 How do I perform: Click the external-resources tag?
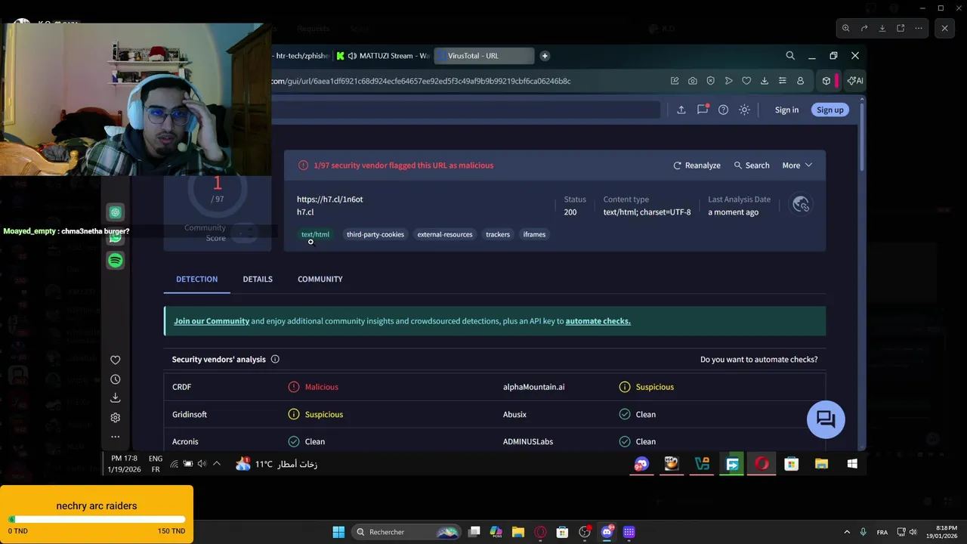click(x=445, y=234)
